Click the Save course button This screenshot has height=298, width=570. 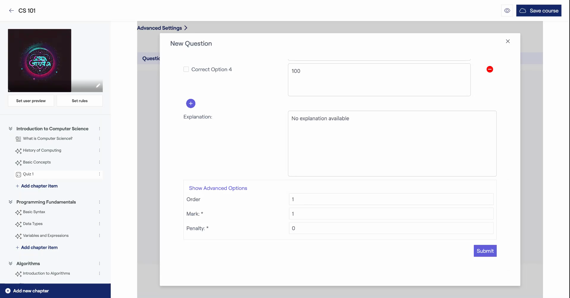[x=539, y=11]
